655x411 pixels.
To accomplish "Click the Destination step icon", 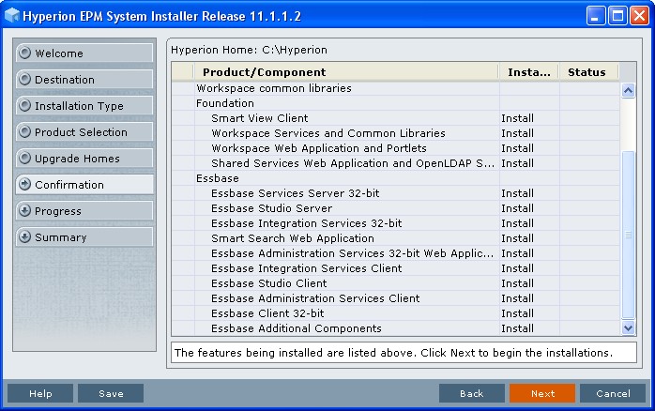I will (x=24, y=80).
